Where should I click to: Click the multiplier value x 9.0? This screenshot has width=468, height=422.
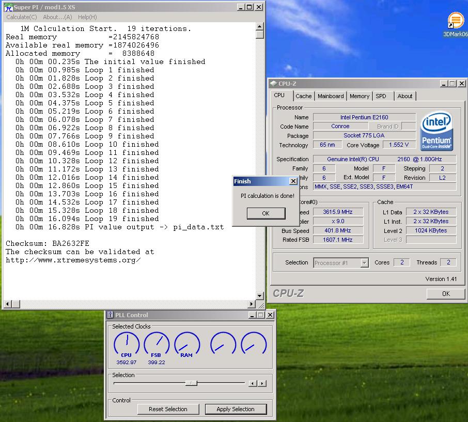338,221
